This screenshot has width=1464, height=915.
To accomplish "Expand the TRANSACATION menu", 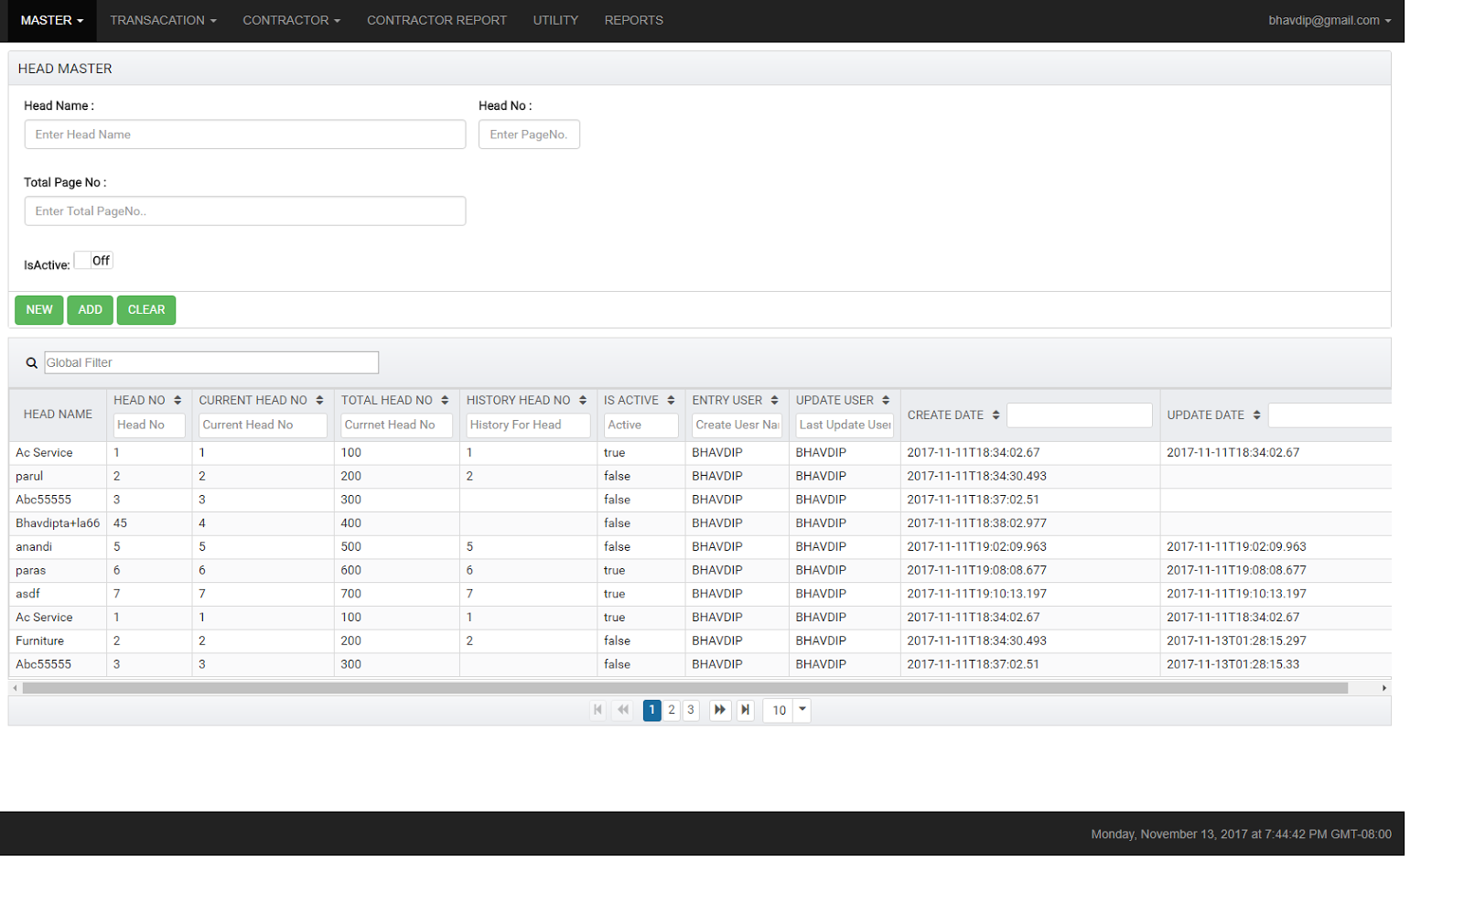I will pos(163,20).
